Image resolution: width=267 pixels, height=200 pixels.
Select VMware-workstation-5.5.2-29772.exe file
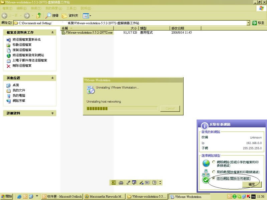pyautogui.click(x=87, y=32)
